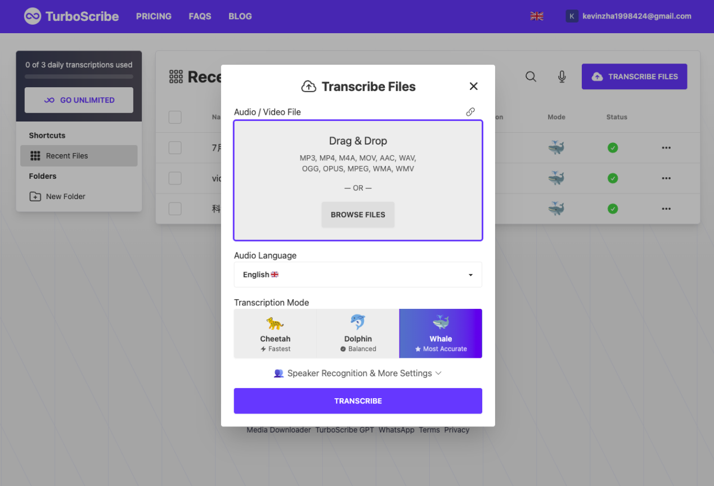Click the account avatar K icon
Viewport: 714px width, 486px height.
point(572,16)
